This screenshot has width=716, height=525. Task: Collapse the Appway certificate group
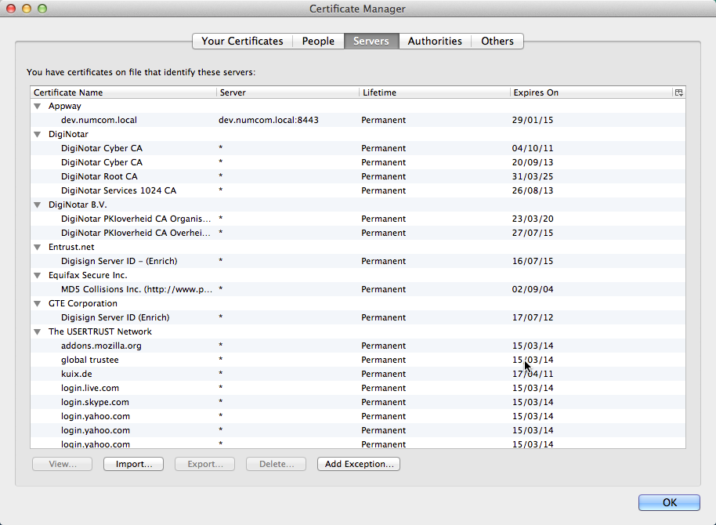[x=38, y=106]
